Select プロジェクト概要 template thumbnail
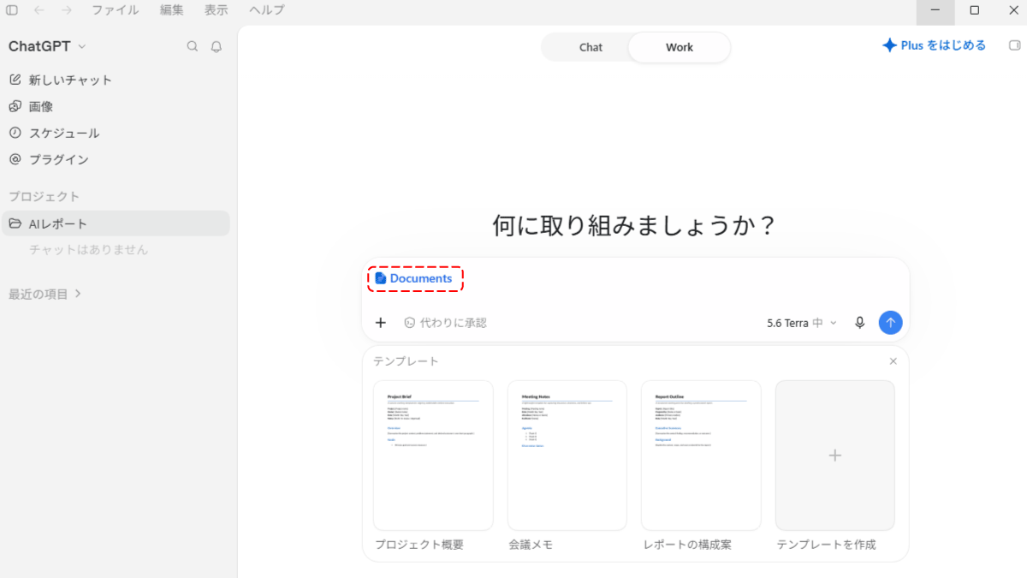 (433, 456)
